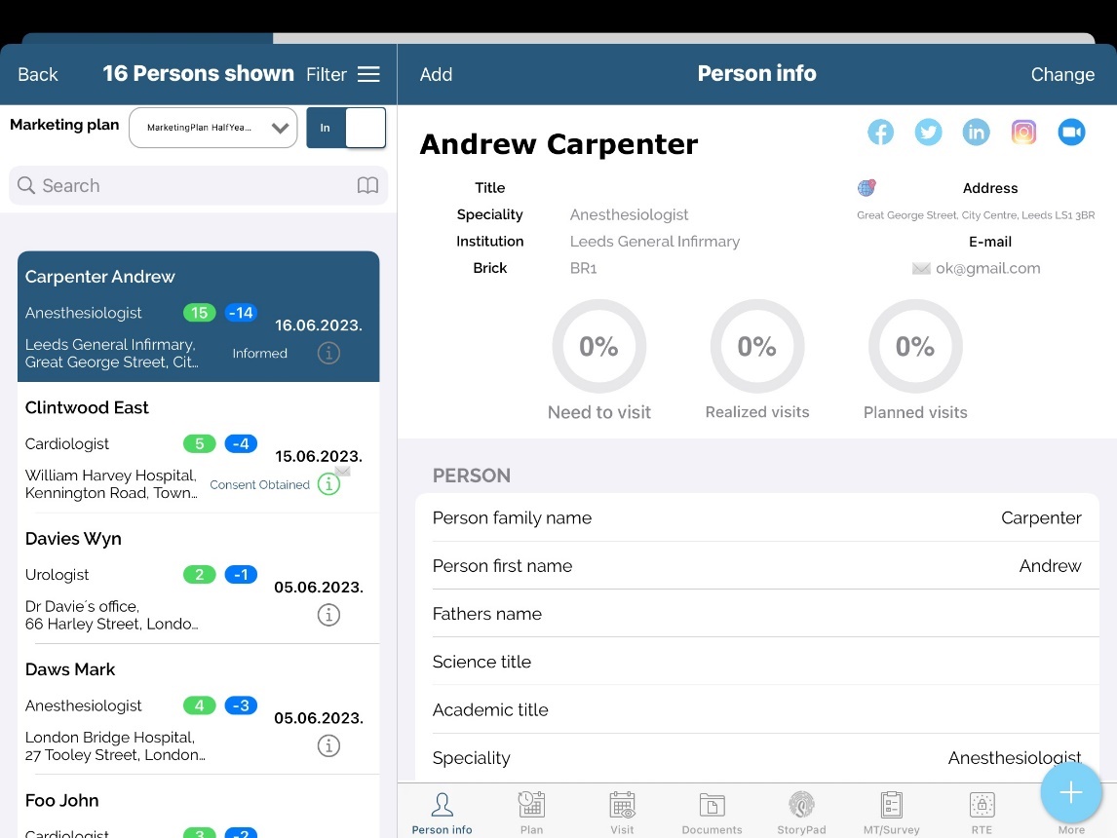The height and width of the screenshot is (838, 1117).
Task: Open Andrew Carpenter's Facebook profile icon
Action: (x=880, y=133)
